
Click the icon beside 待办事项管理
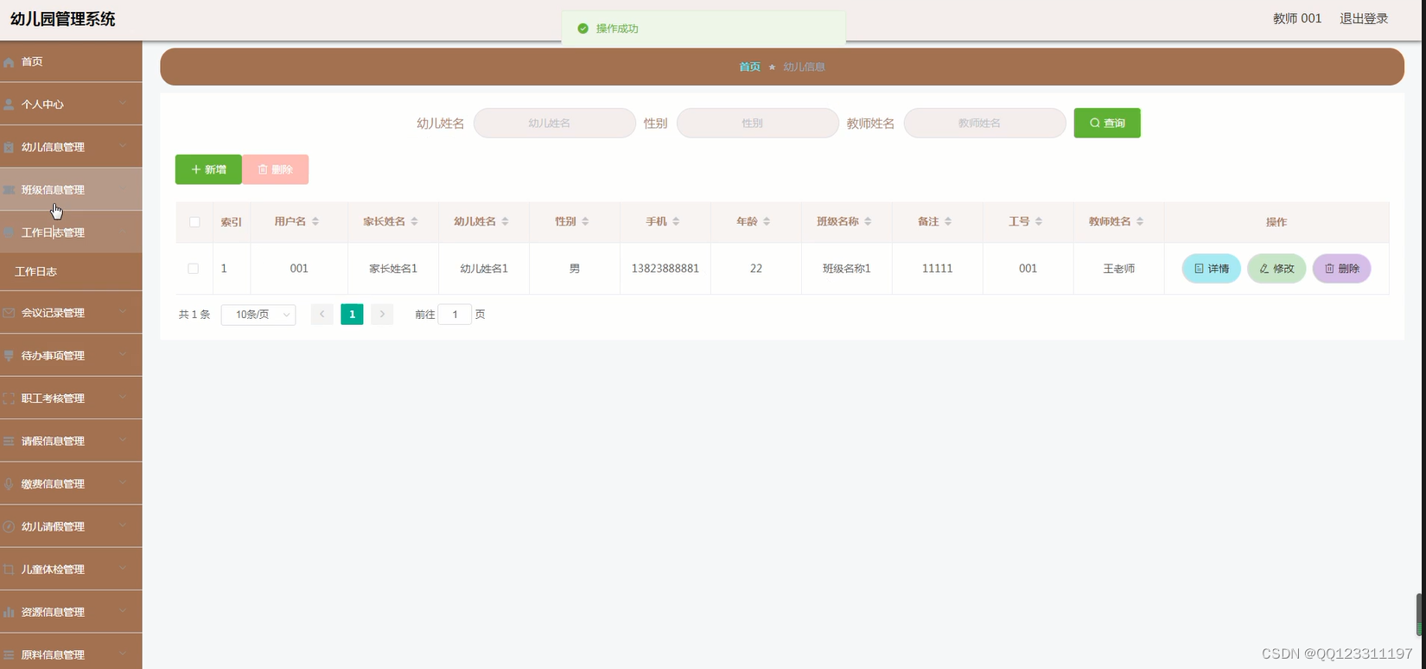coord(9,356)
